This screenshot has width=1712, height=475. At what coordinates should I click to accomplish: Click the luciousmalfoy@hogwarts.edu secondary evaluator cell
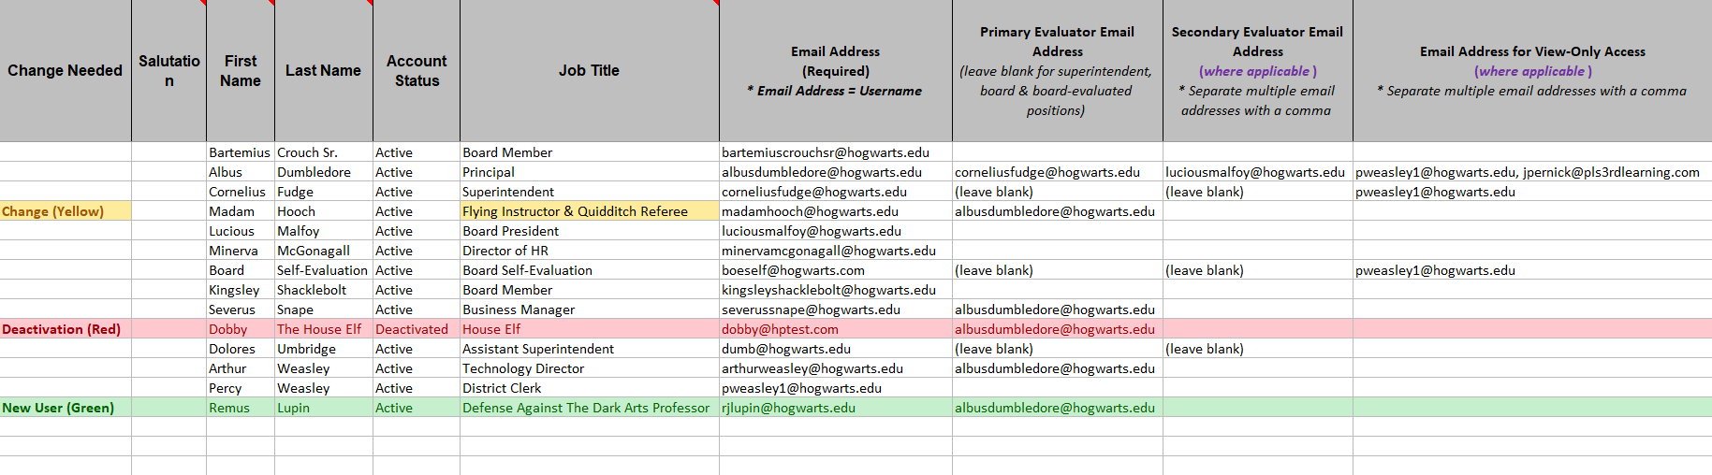pos(1255,172)
